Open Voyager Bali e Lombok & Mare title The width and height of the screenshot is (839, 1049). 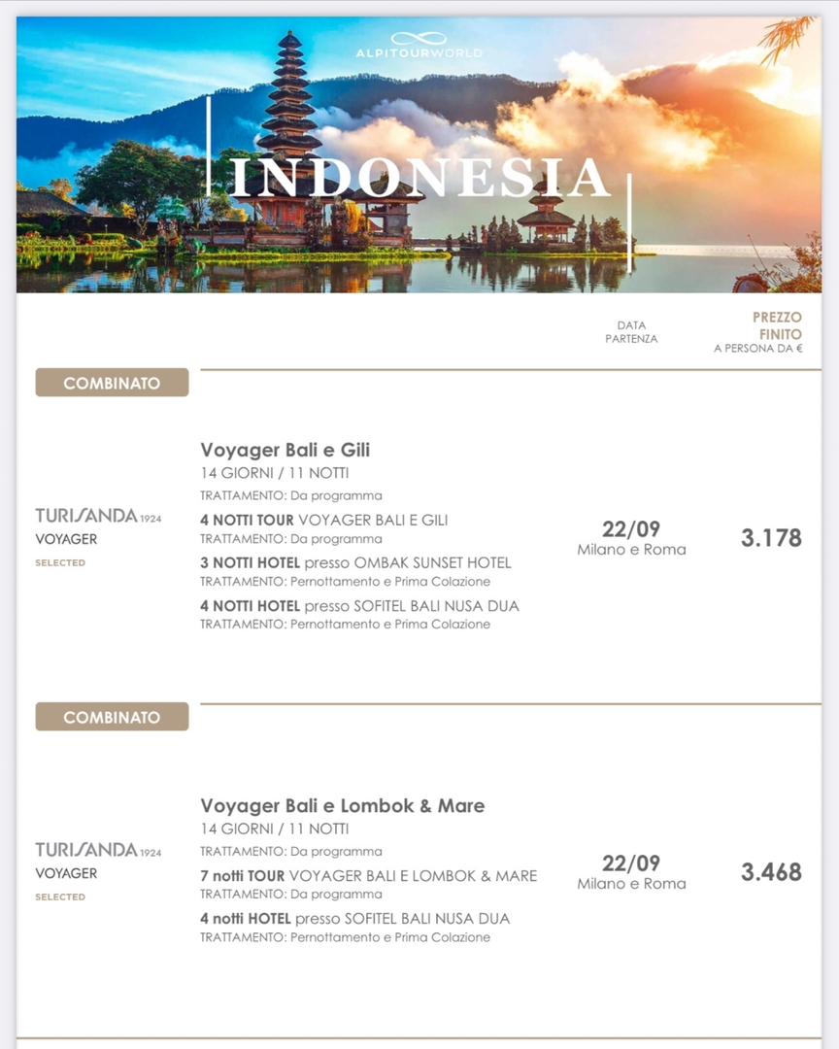click(343, 805)
